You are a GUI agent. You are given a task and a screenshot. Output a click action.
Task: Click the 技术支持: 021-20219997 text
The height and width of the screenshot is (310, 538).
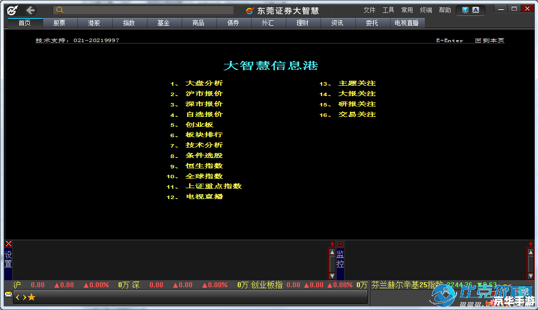tap(77, 41)
